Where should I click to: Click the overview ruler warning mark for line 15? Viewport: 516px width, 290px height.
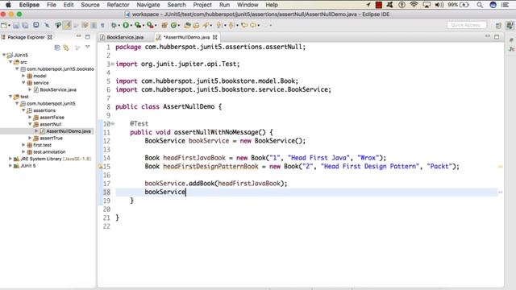[500, 167]
